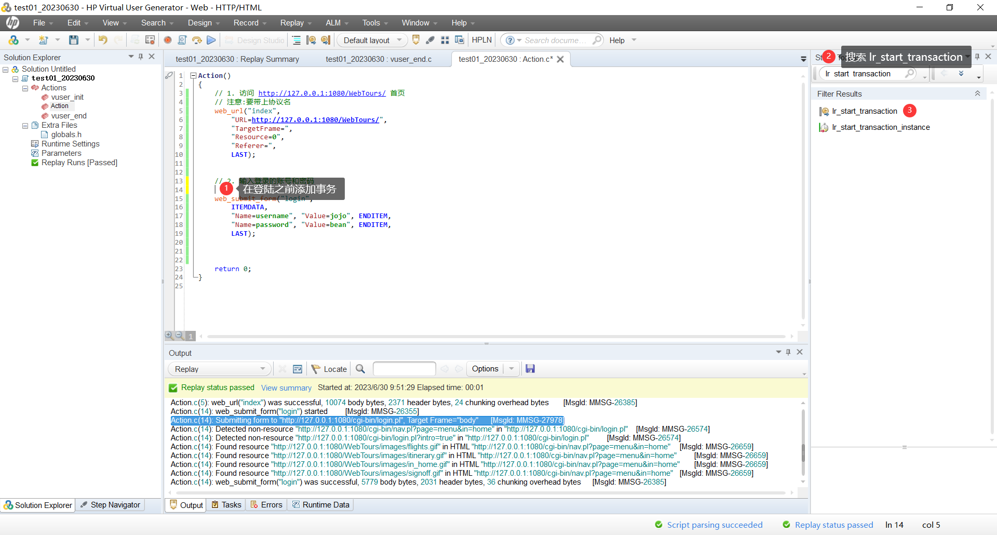This screenshot has height=535, width=997.
Task: Save output log with the blue floppy icon
Action: (530, 369)
